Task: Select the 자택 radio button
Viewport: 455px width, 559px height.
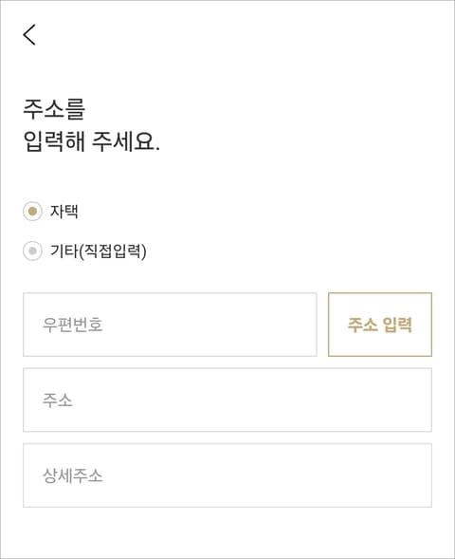Action: (x=32, y=212)
